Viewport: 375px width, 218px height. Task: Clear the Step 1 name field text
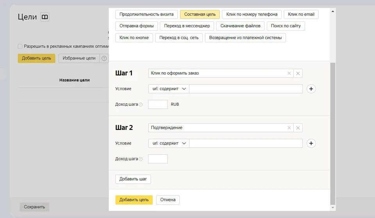289,73
